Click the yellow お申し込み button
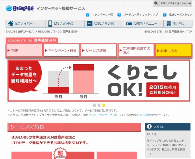This screenshot has width=195, height=159. (173, 51)
